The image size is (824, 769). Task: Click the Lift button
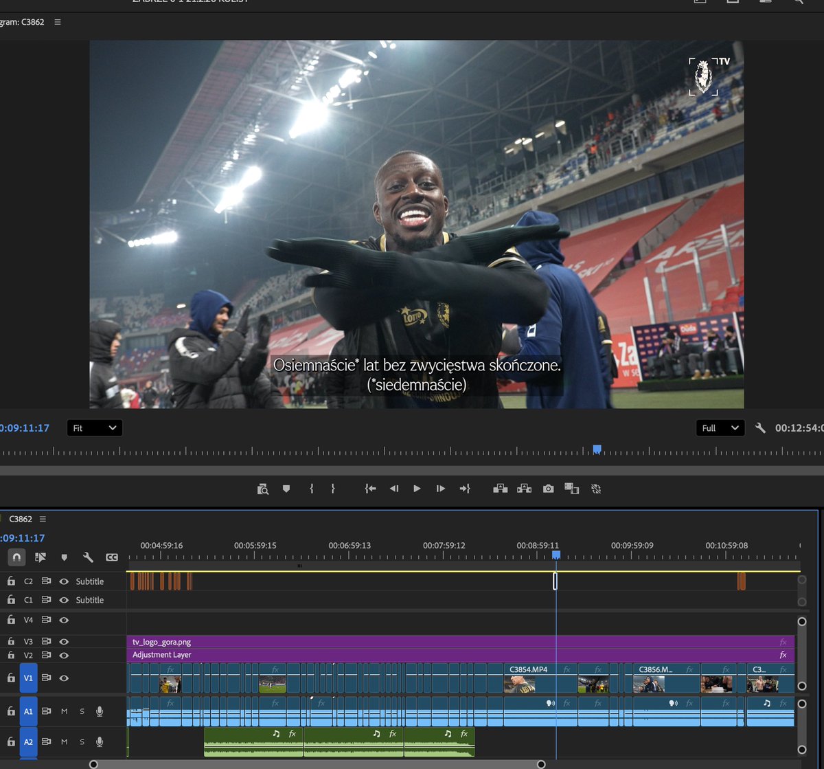[501, 489]
